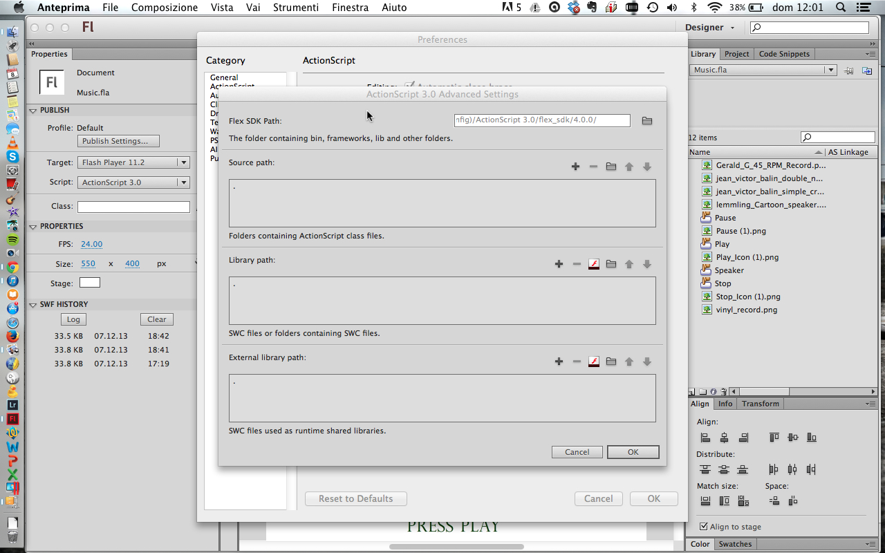
Task: Switch to Swatches tab
Action: 735,544
